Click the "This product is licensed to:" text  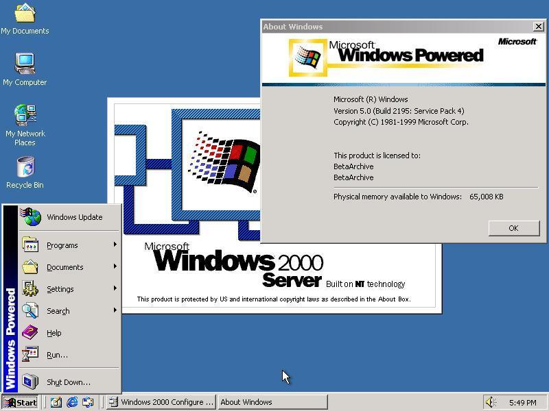pos(377,155)
